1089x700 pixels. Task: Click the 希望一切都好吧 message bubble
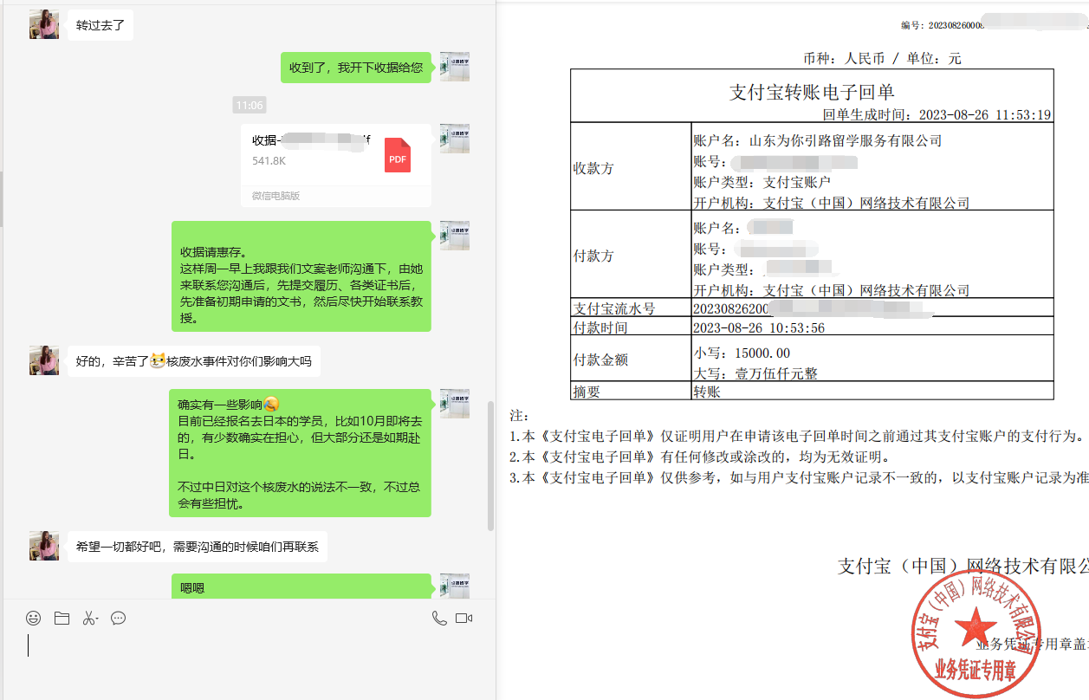(198, 547)
